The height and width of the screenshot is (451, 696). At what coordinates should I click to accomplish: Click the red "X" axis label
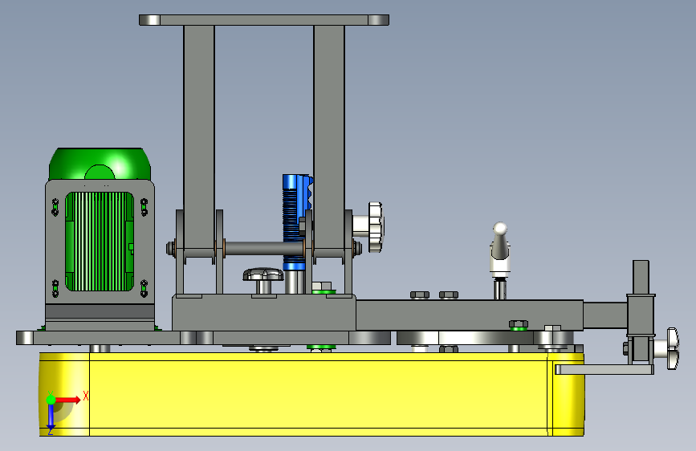(86, 396)
